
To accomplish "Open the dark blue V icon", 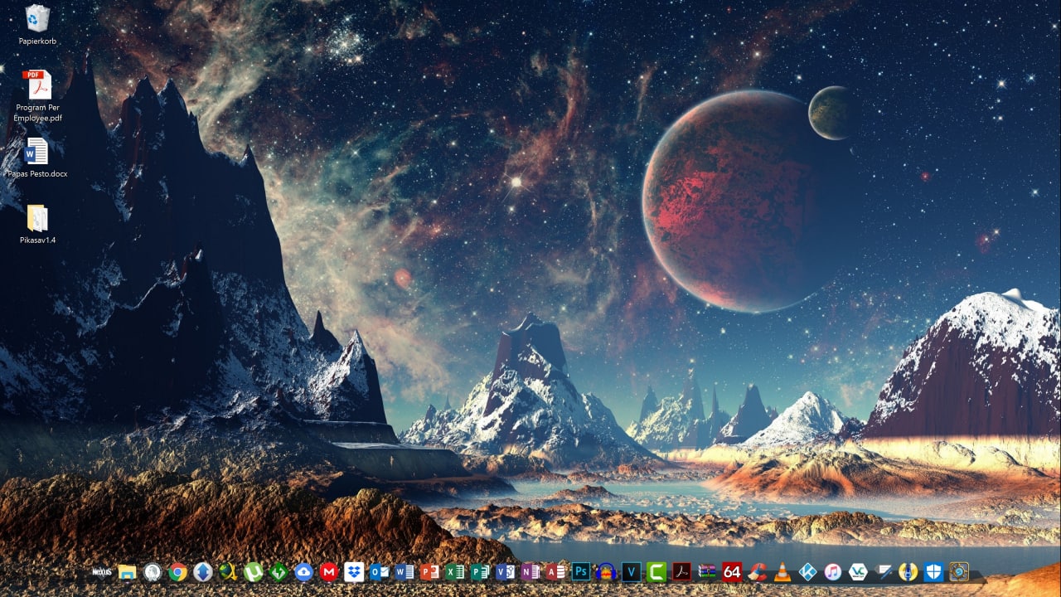I will point(632,572).
